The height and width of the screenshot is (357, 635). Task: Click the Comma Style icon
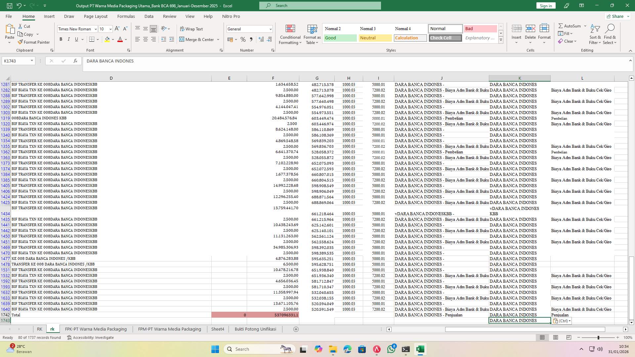click(251, 39)
